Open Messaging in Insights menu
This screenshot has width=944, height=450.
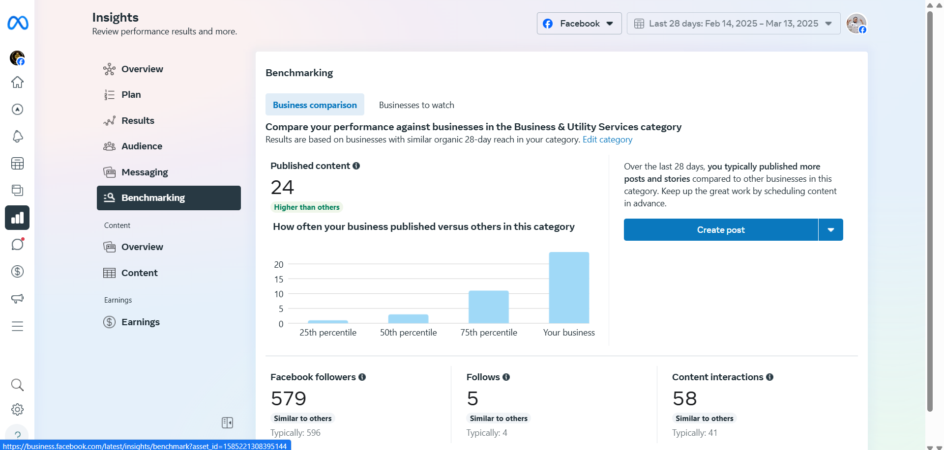(169, 172)
